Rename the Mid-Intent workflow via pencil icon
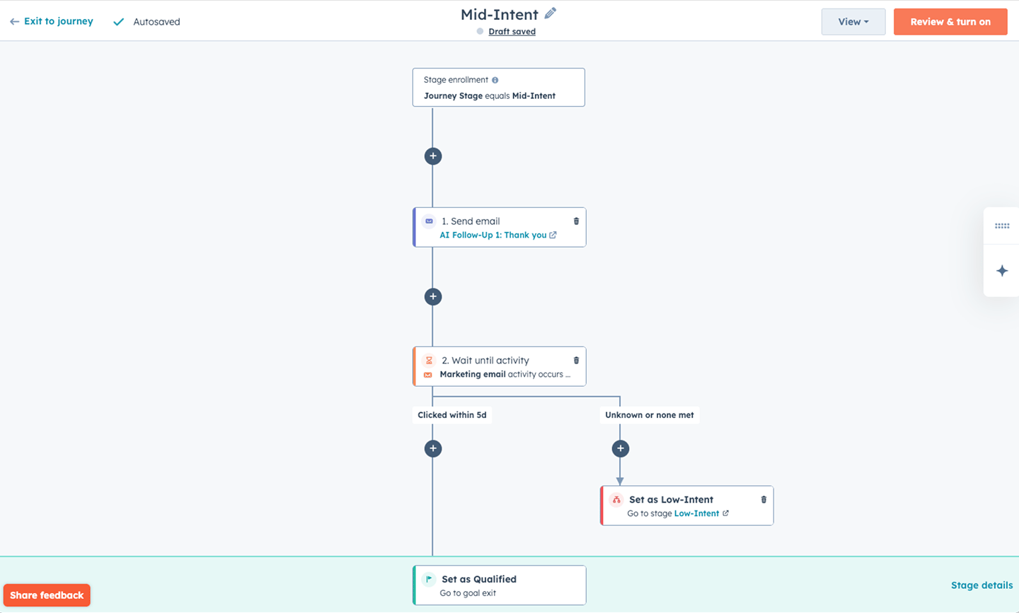1019x613 pixels. [x=548, y=13]
